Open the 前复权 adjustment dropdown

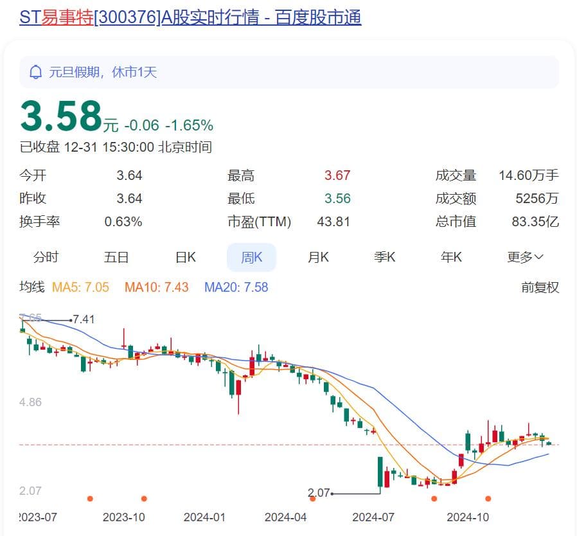(x=540, y=287)
